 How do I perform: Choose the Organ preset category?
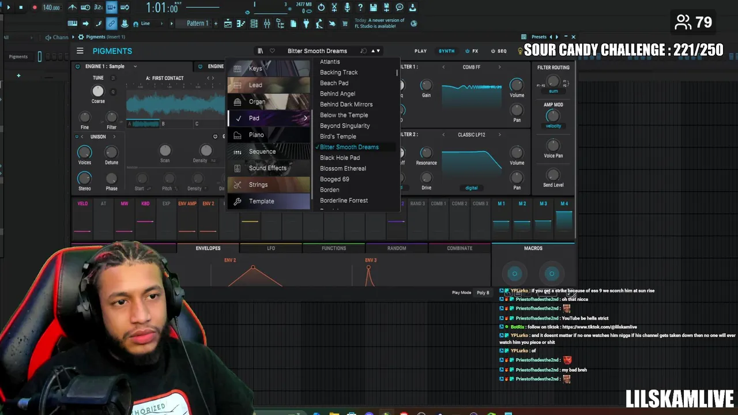tap(269, 101)
